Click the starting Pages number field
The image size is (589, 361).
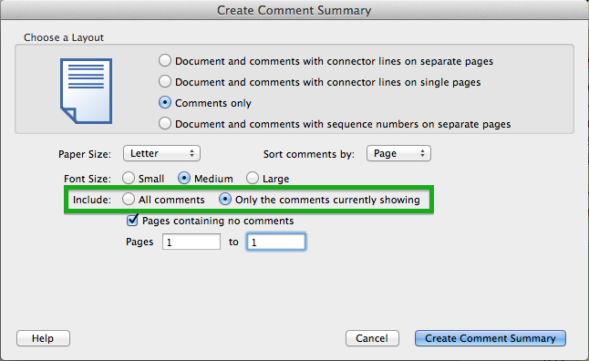191,242
